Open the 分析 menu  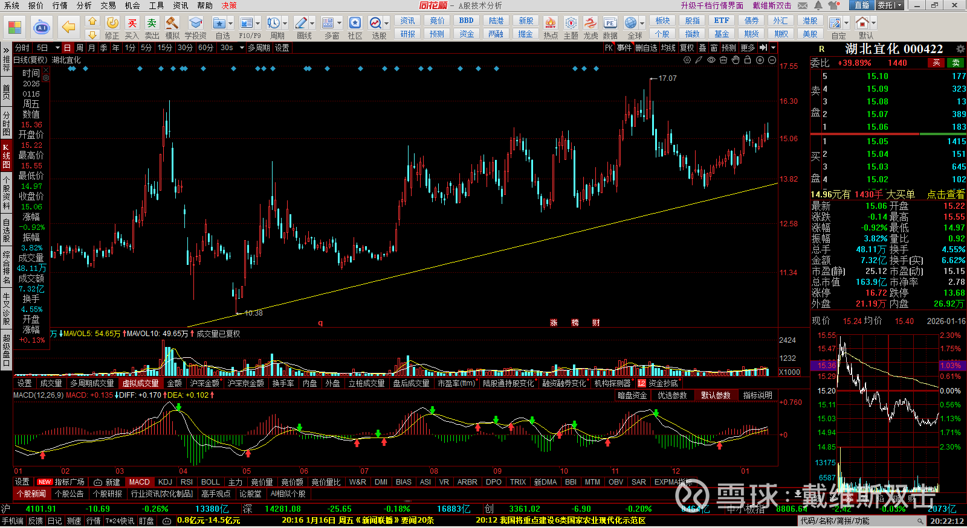click(x=84, y=5)
